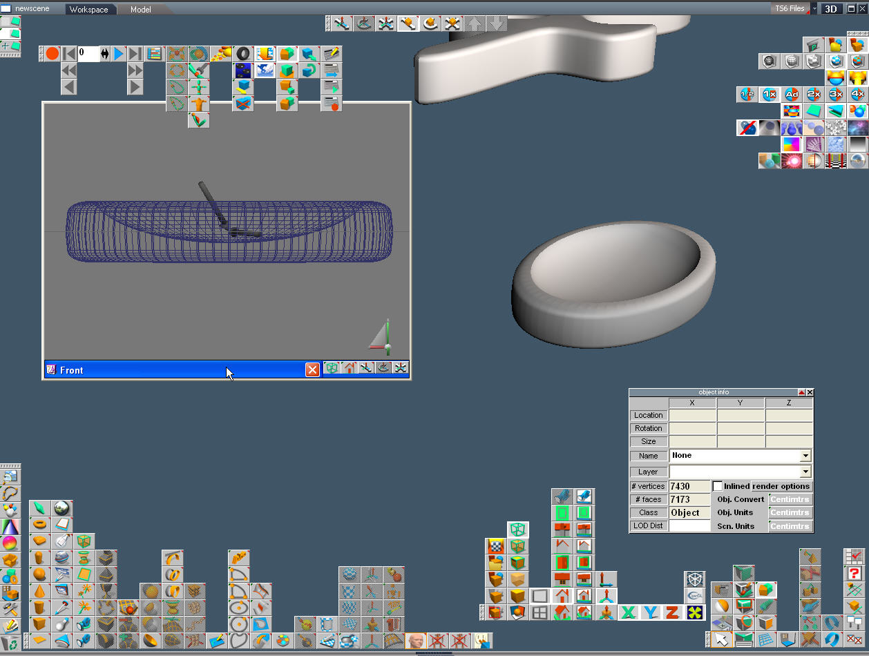869x656 pixels.
Task: Click the notepad with pencil script icon
Action: click(x=332, y=53)
